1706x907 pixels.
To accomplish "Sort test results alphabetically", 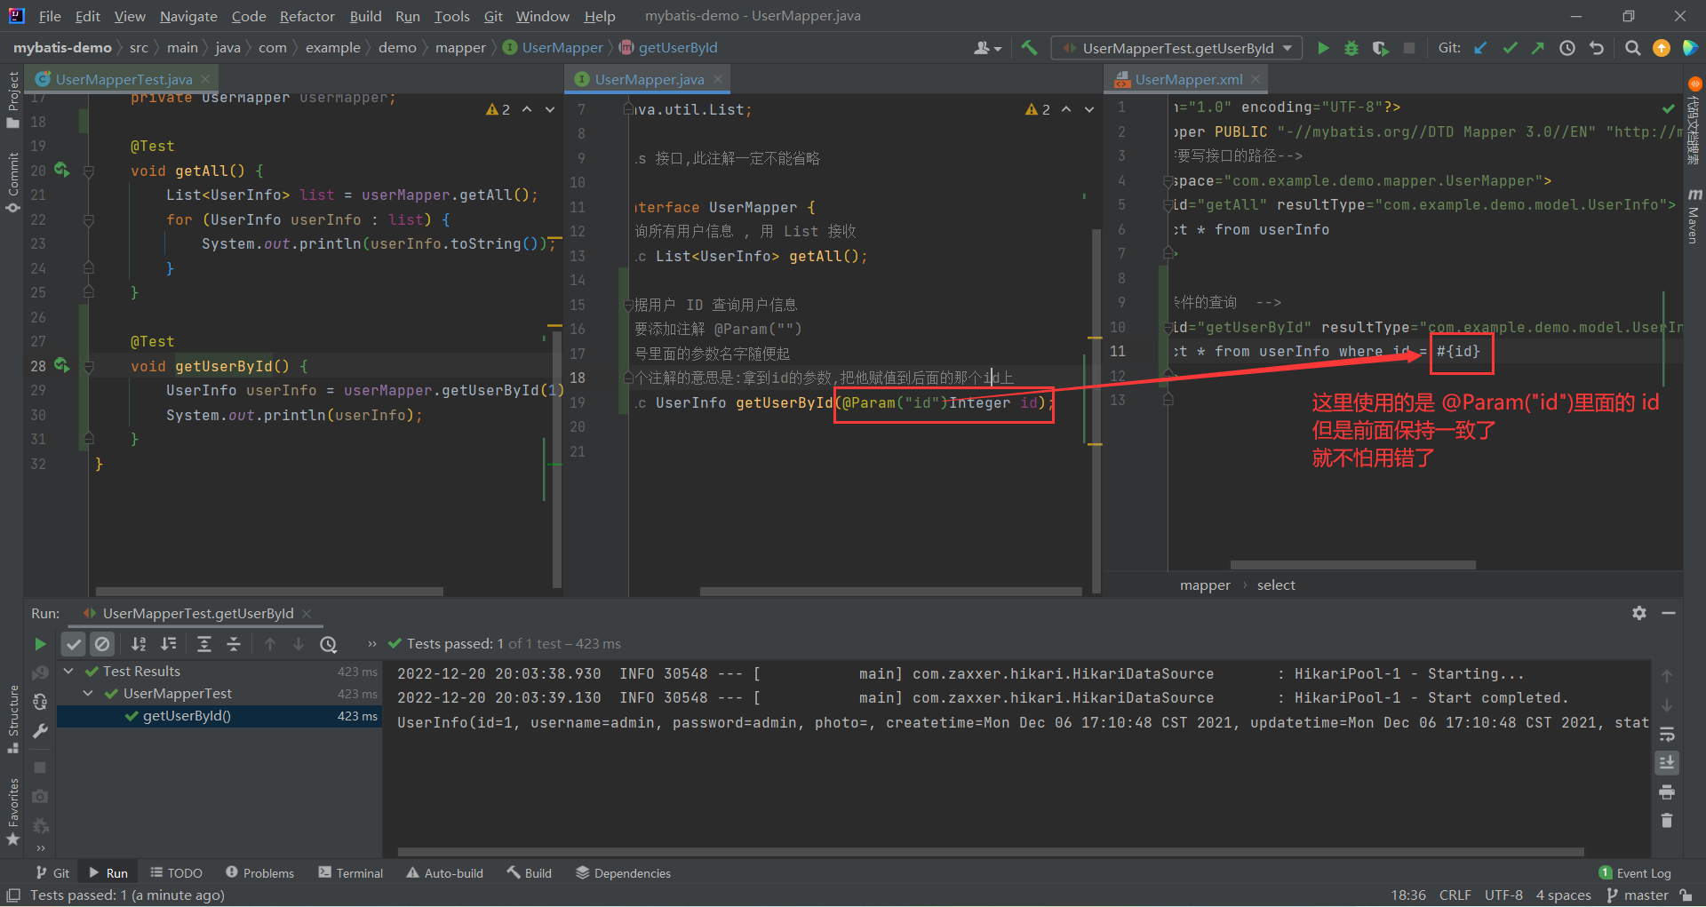I will coord(139,644).
